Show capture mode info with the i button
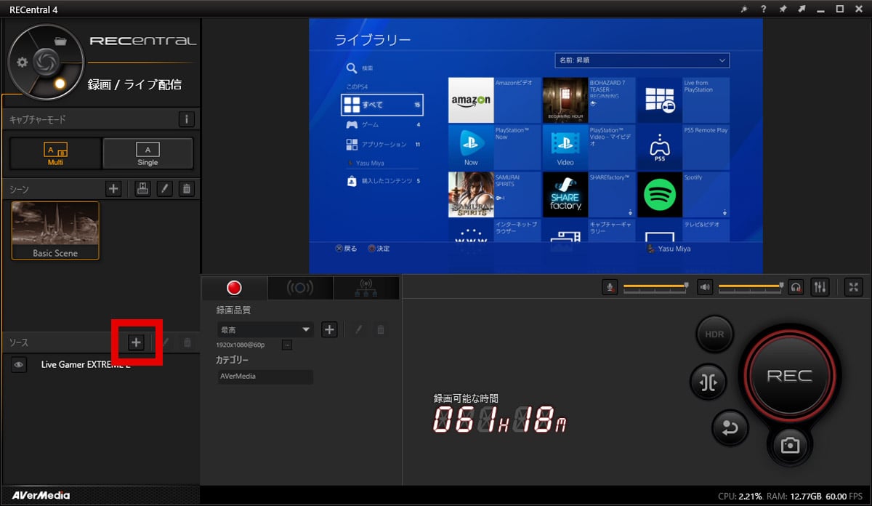 pyautogui.click(x=187, y=119)
